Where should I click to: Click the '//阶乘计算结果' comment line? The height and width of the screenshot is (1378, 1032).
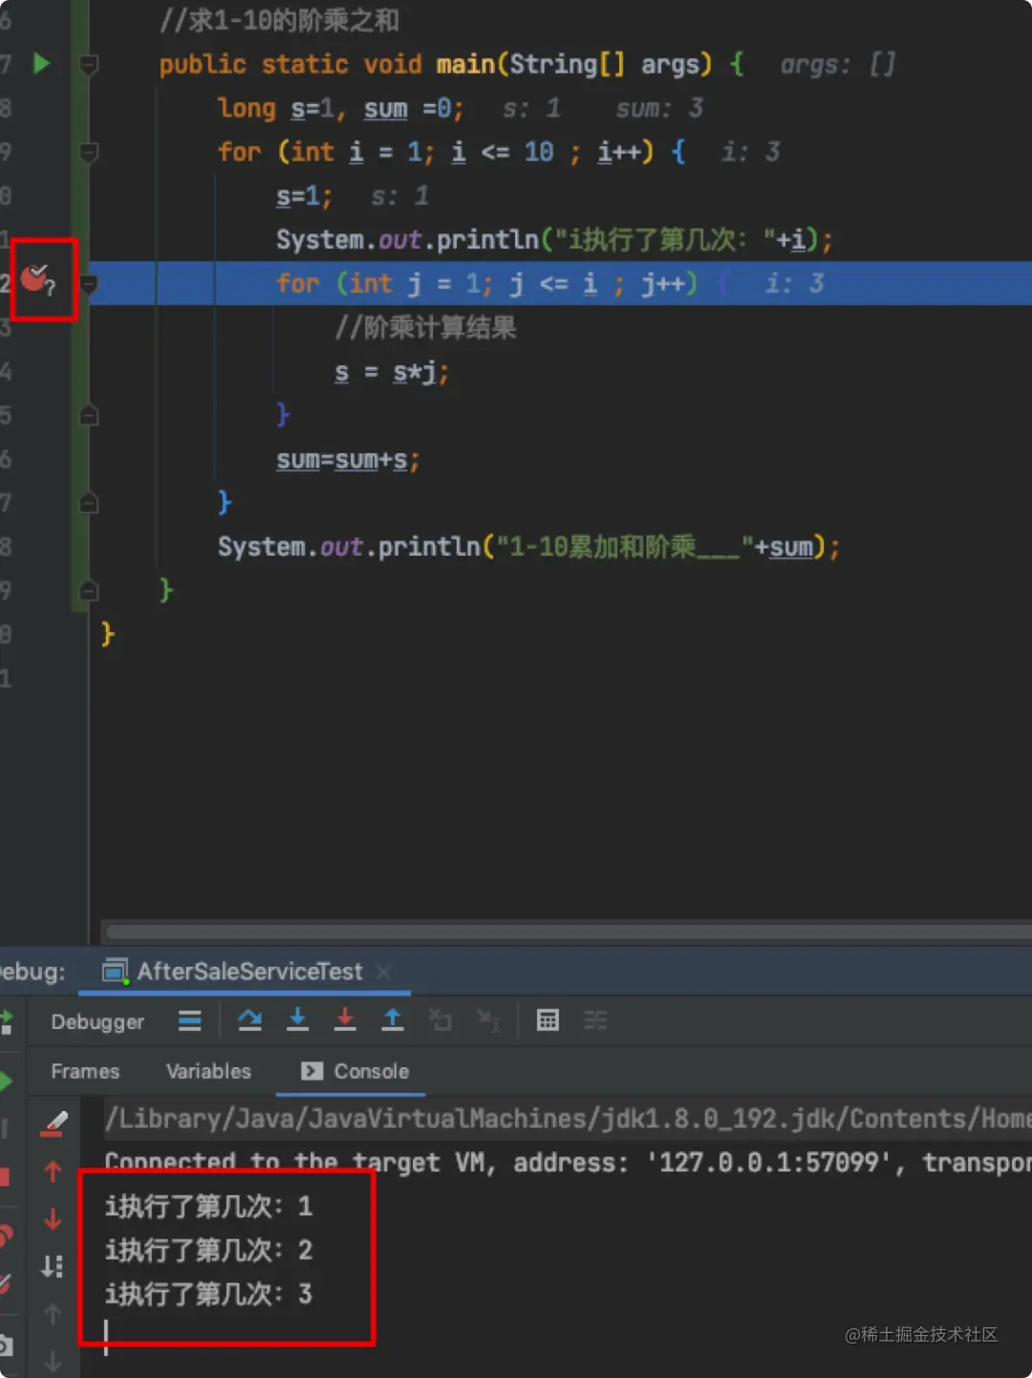(425, 328)
